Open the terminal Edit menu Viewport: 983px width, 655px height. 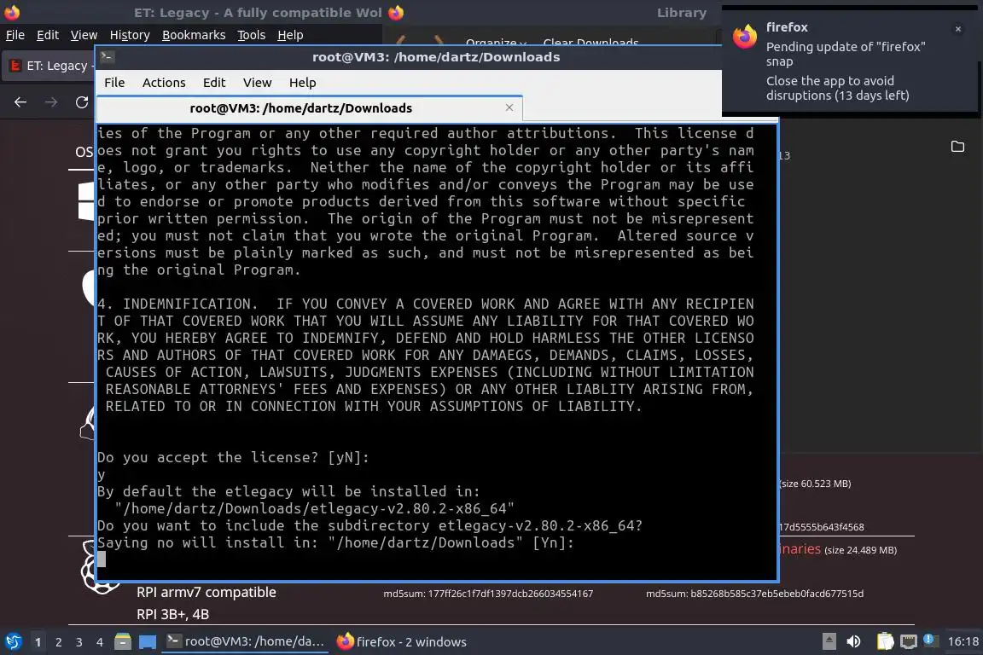[214, 83]
